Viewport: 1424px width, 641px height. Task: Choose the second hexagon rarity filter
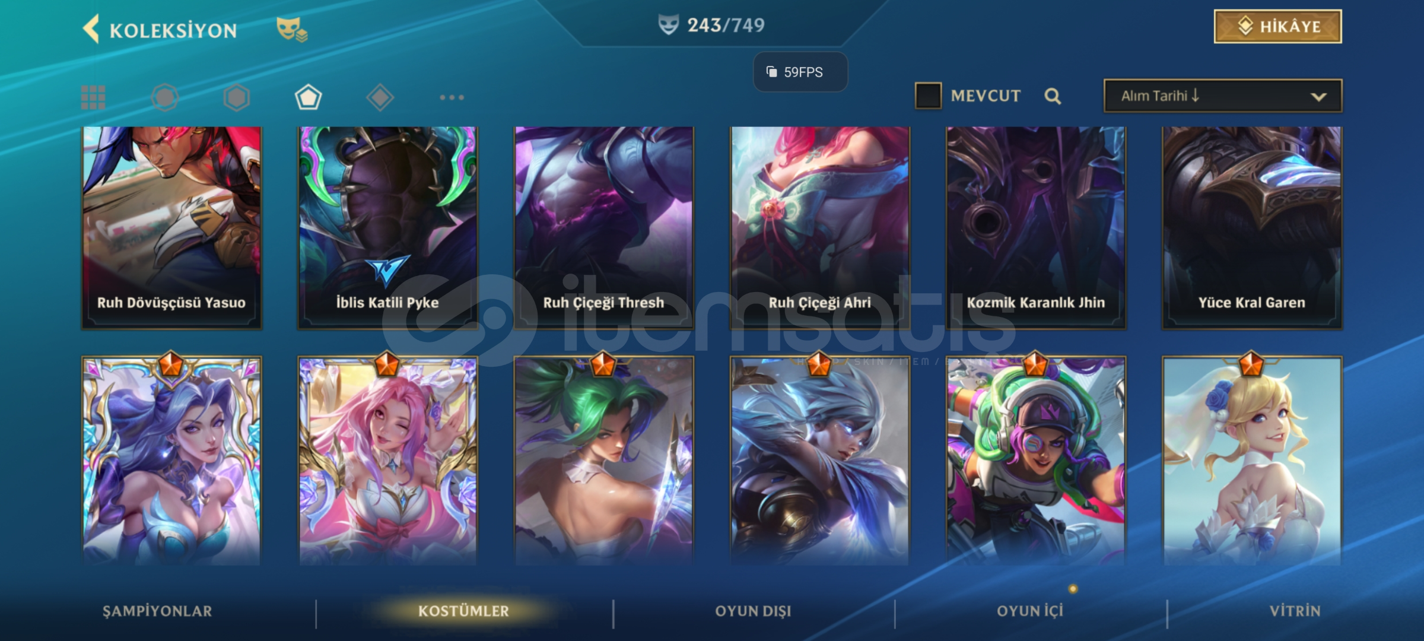click(x=237, y=97)
